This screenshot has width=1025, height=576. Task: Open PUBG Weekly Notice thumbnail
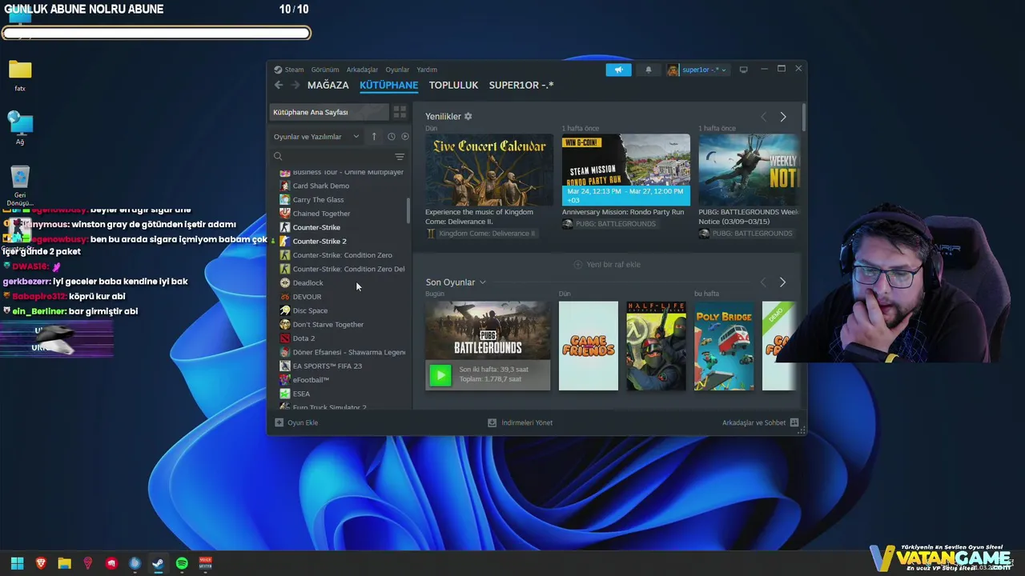(x=748, y=170)
